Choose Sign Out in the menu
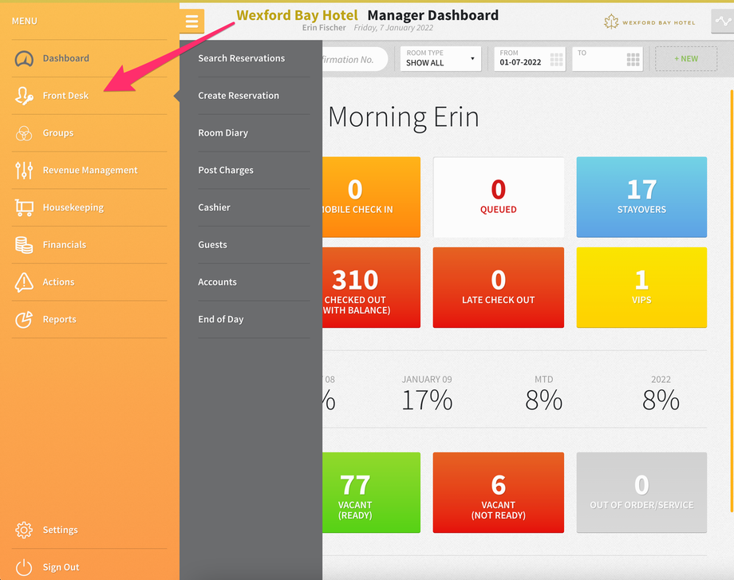Viewport: 734px width, 580px height. (89, 567)
